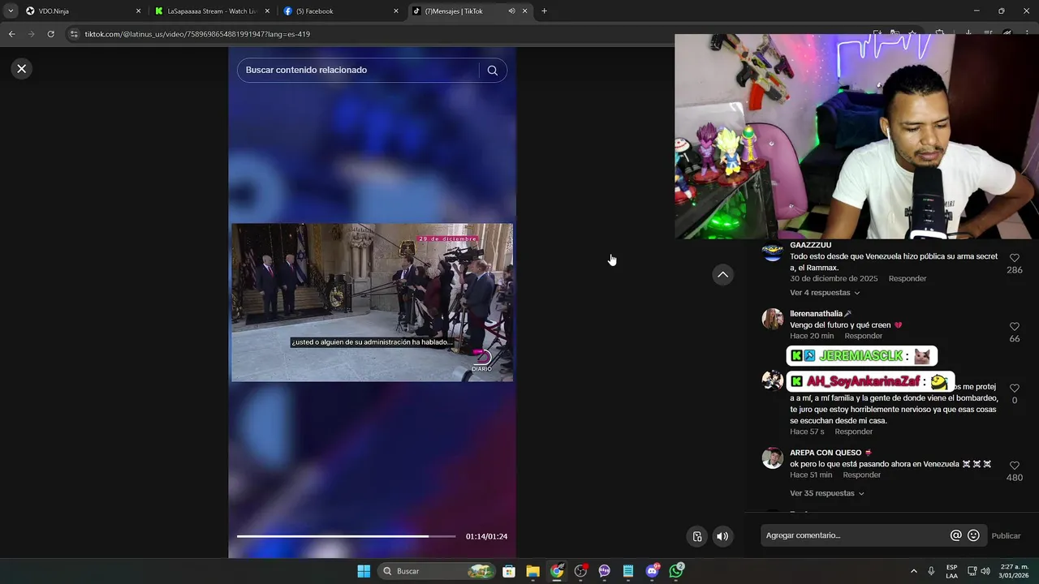Open system volume tray icon
The height and width of the screenshot is (584, 1039).
pyautogui.click(x=985, y=571)
